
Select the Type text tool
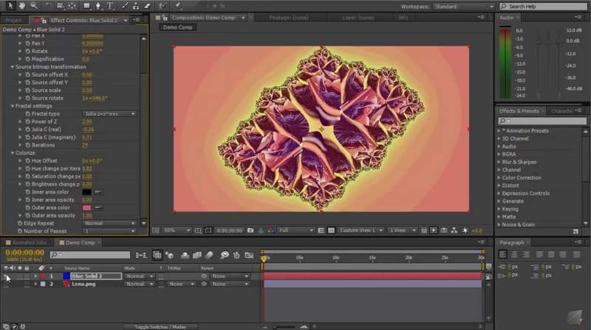(x=110, y=6)
